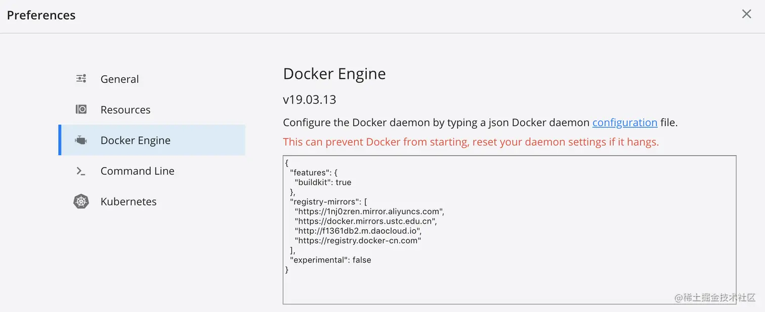Click the registry.docker-cn.com URL line
Image resolution: width=765 pixels, height=312 pixels.
coord(358,240)
